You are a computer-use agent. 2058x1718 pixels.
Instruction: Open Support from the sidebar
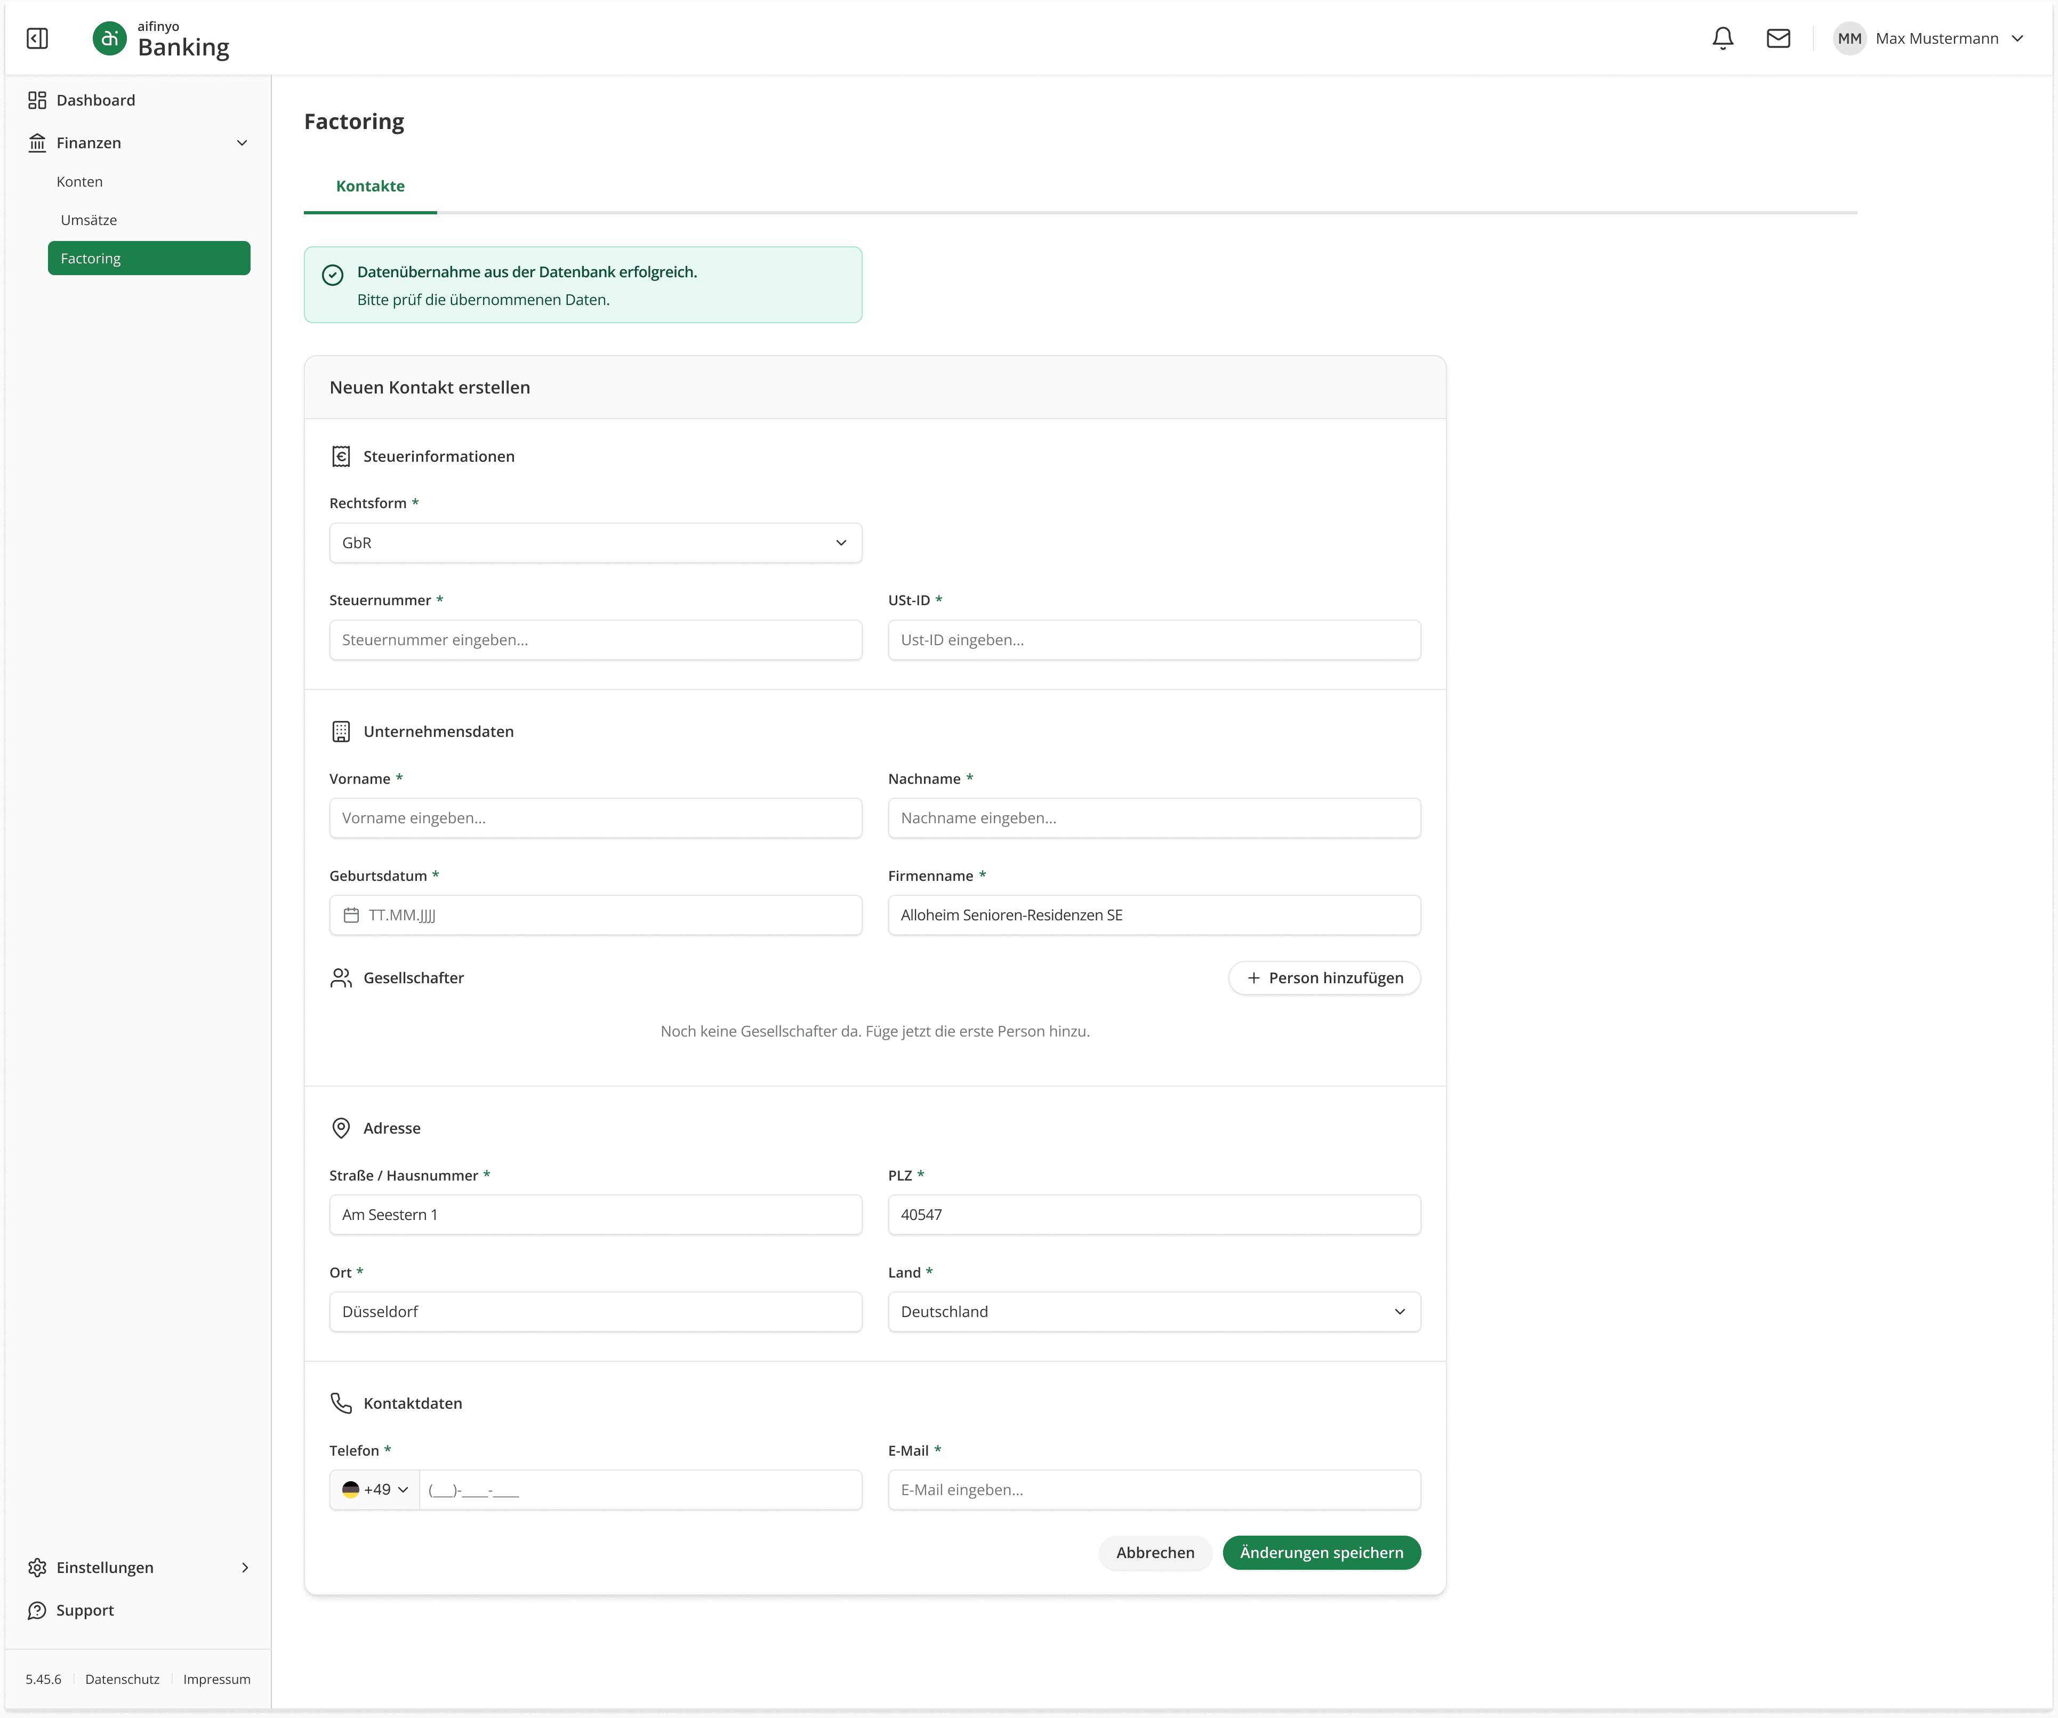pyautogui.click(x=84, y=1610)
